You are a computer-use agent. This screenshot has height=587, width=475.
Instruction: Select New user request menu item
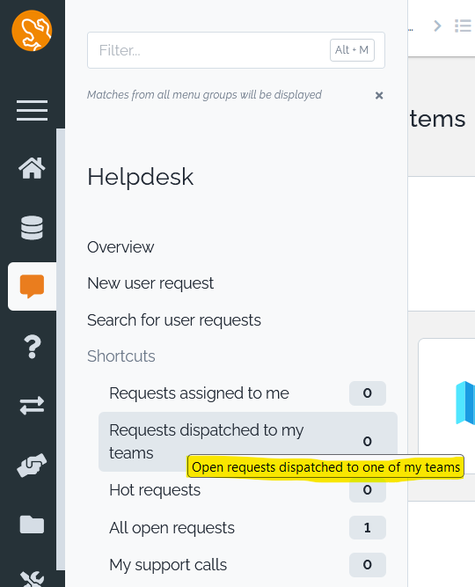click(x=150, y=283)
